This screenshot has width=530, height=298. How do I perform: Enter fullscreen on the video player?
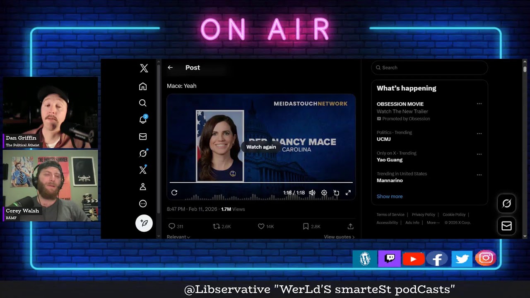348,192
